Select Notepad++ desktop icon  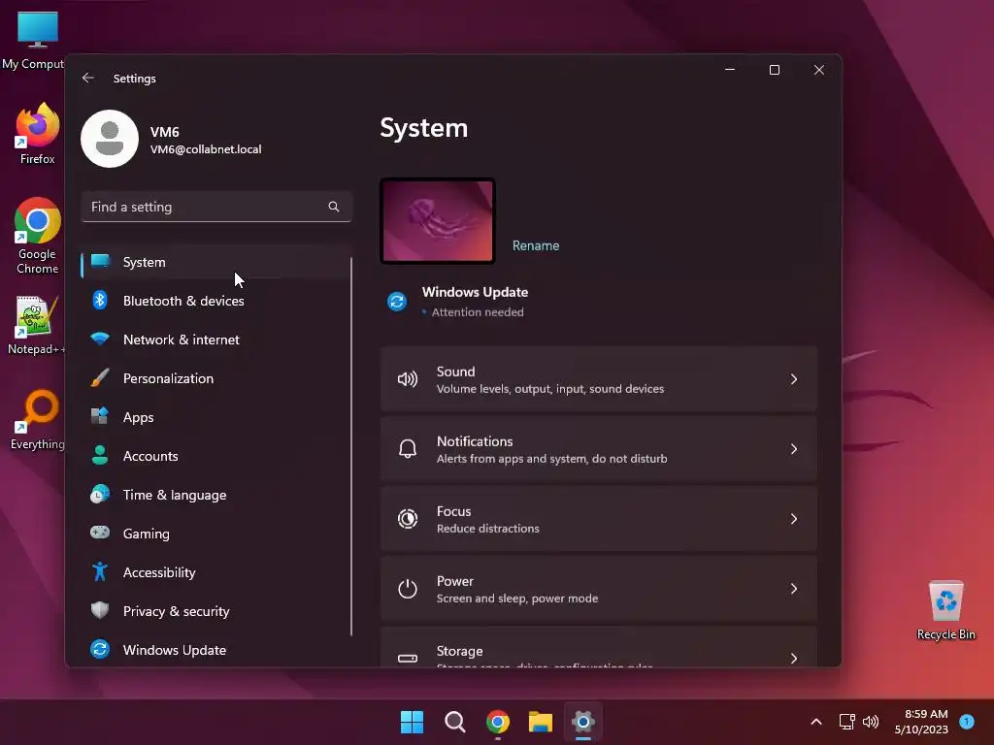(x=36, y=325)
